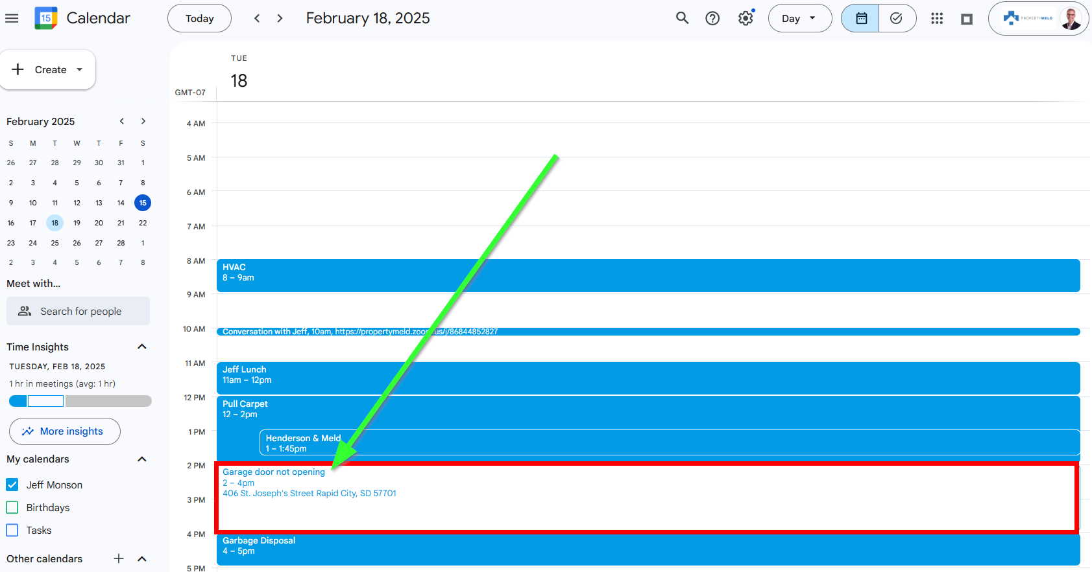Click the search magnifier icon
This screenshot has height=572, width=1092.
point(682,18)
